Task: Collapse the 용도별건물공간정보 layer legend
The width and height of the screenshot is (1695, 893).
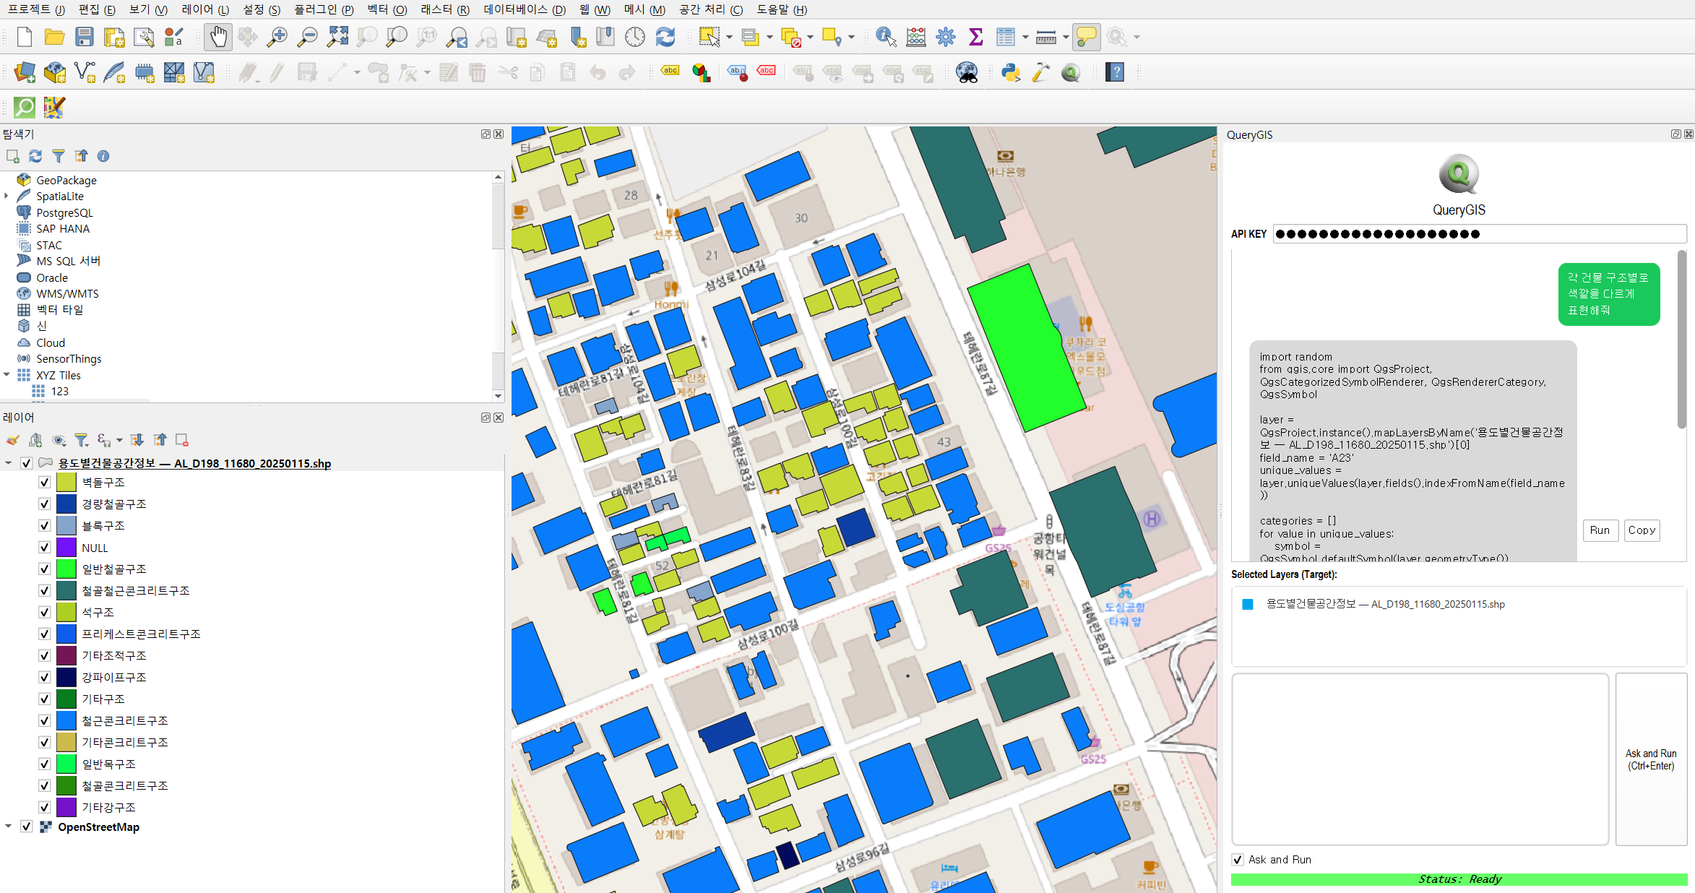Action: 9,463
